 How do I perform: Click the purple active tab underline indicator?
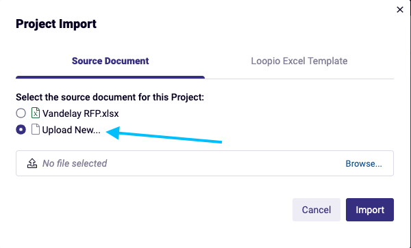click(x=110, y=77)
